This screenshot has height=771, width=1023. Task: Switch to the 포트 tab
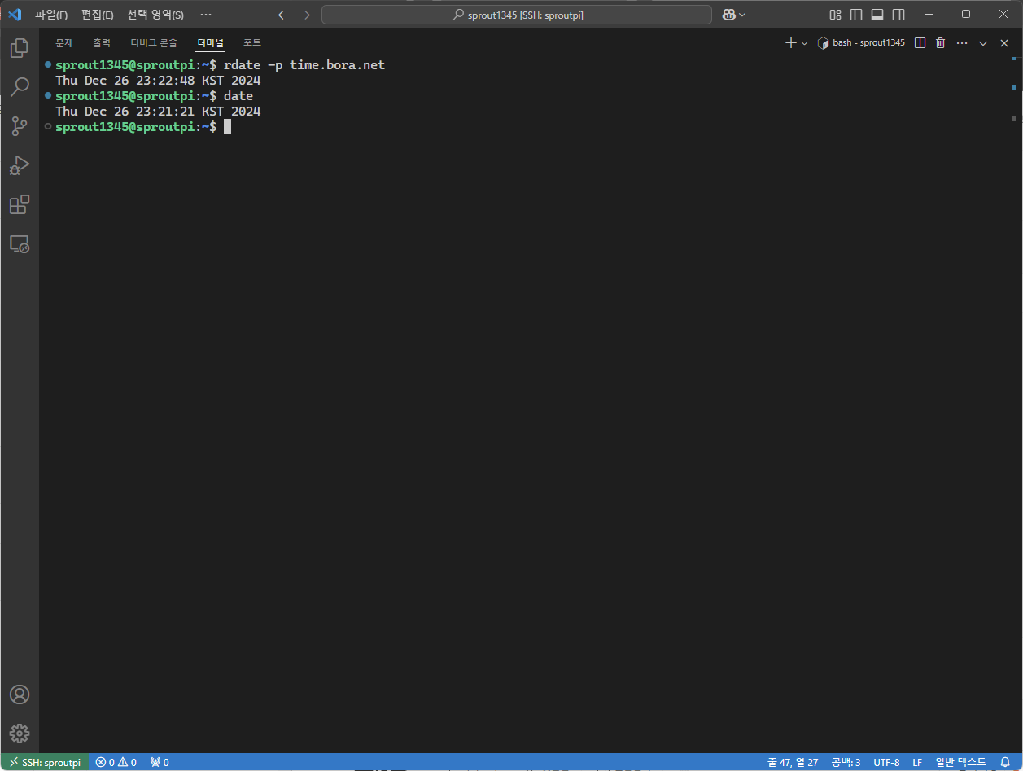point(252,42)
